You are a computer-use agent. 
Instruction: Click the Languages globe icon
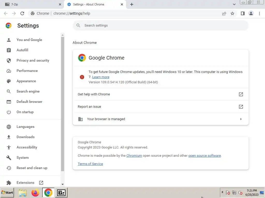pos(9,127)
